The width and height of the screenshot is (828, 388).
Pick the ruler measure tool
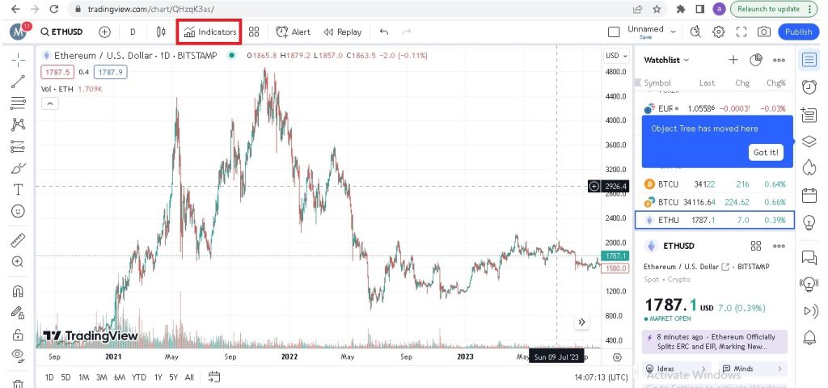(x=18, y=239)
